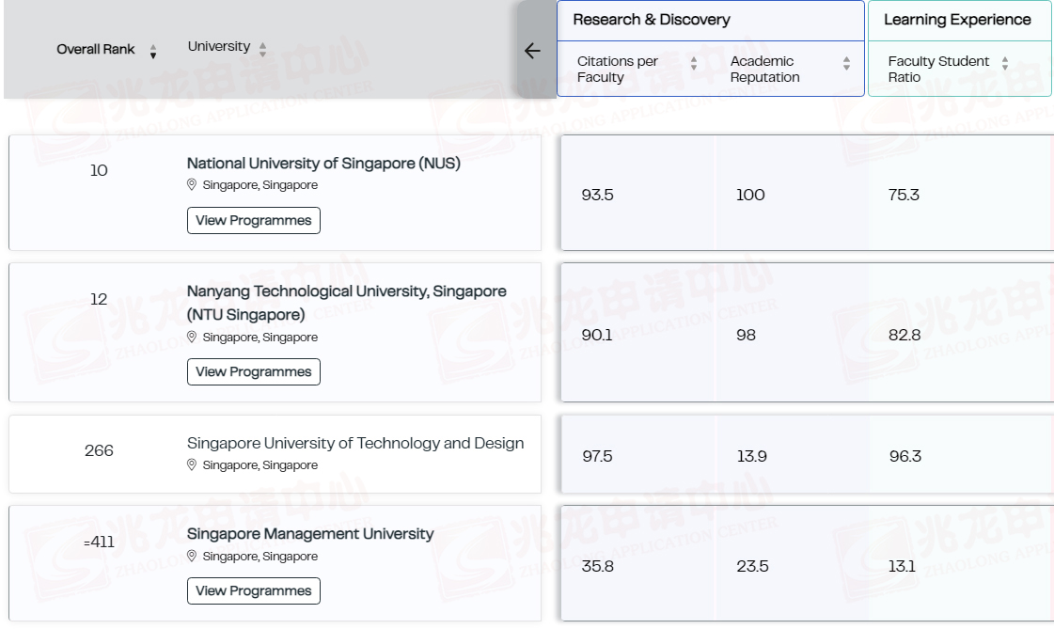Screen dimensions: 1054x629
Task: Sort by Academic Reputation arrows
Action: tap(846, 63)
